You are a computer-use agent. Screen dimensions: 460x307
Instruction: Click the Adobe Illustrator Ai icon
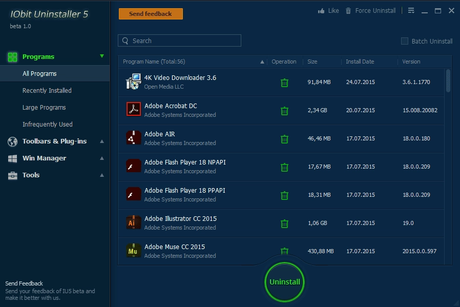[134, 222]
